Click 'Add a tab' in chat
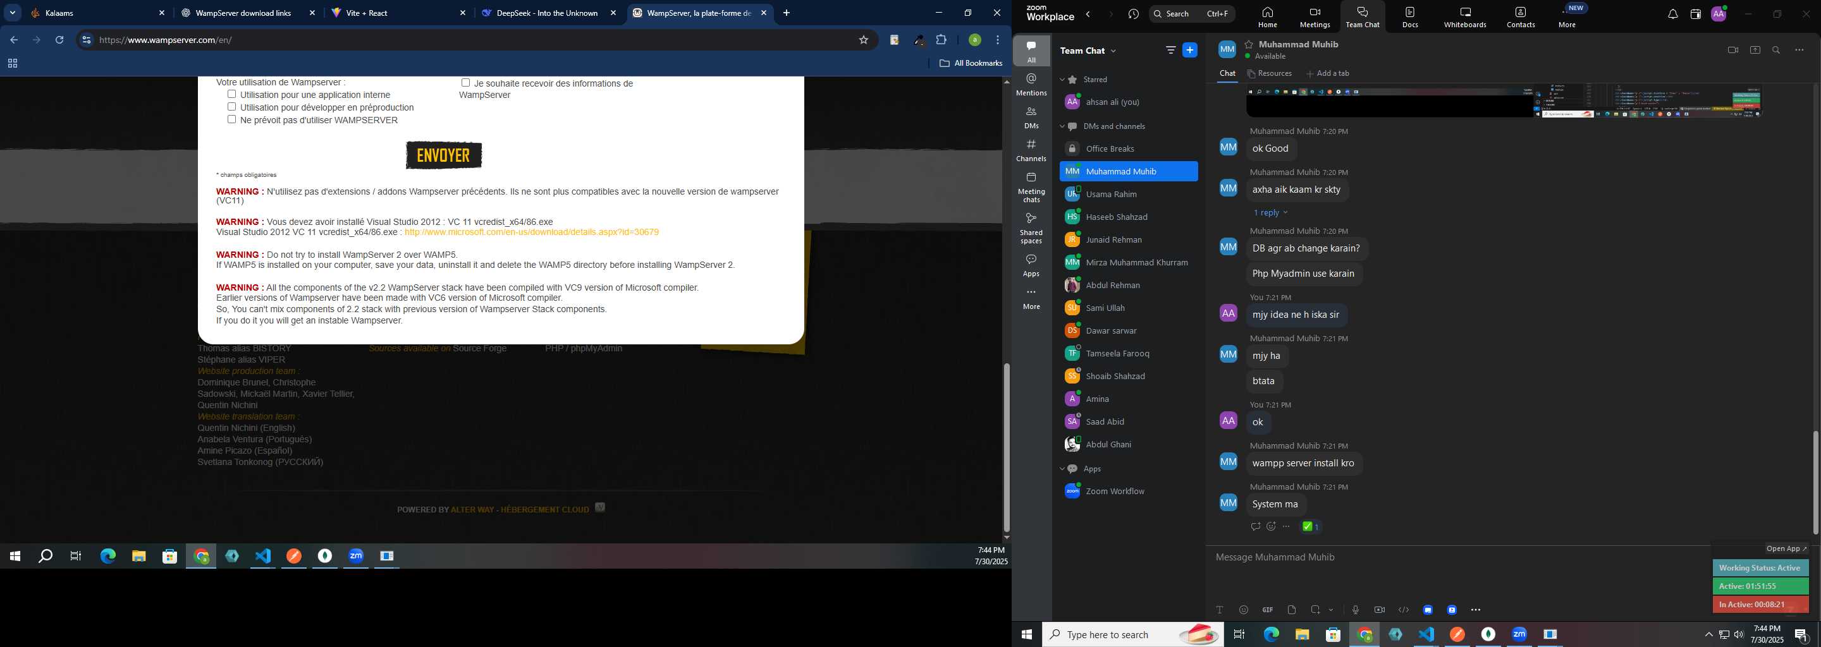This screenshot has width=1821, height=647. pos(1328,73)
